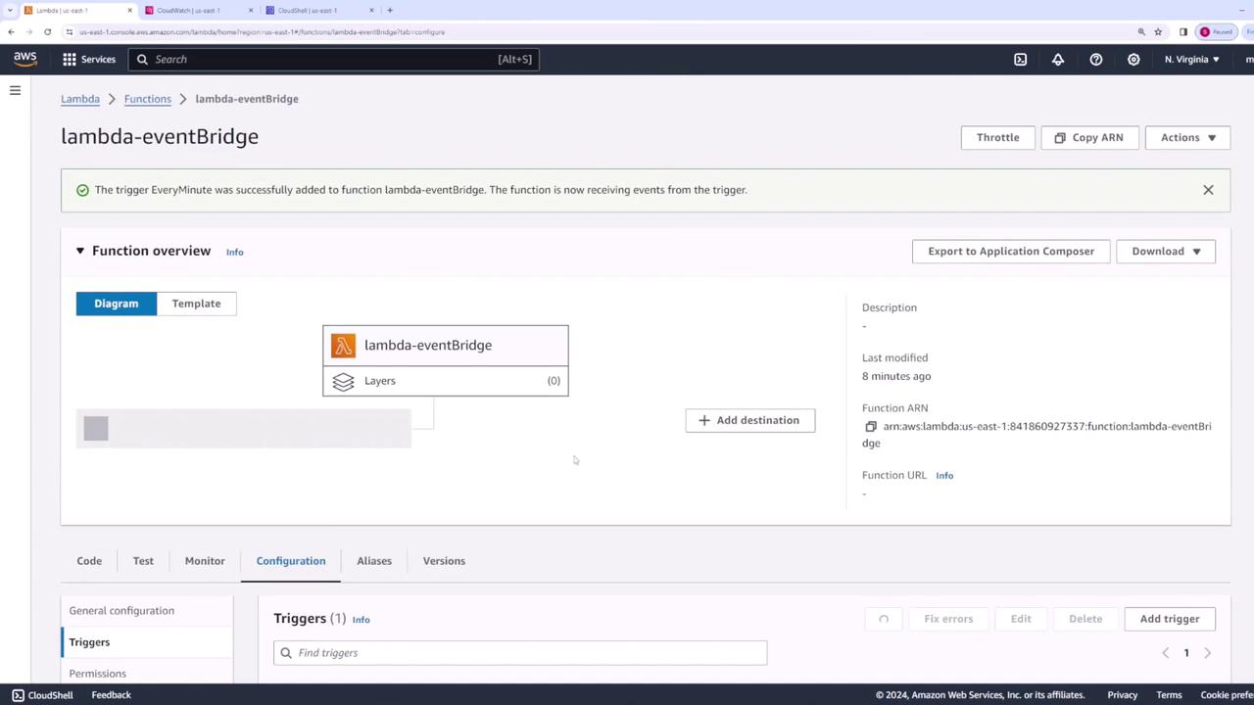The width and height of the screenshot is (1254, 705).
Task: Open the CloudShell icon in the footer
Action: click(x=18, y=695)
